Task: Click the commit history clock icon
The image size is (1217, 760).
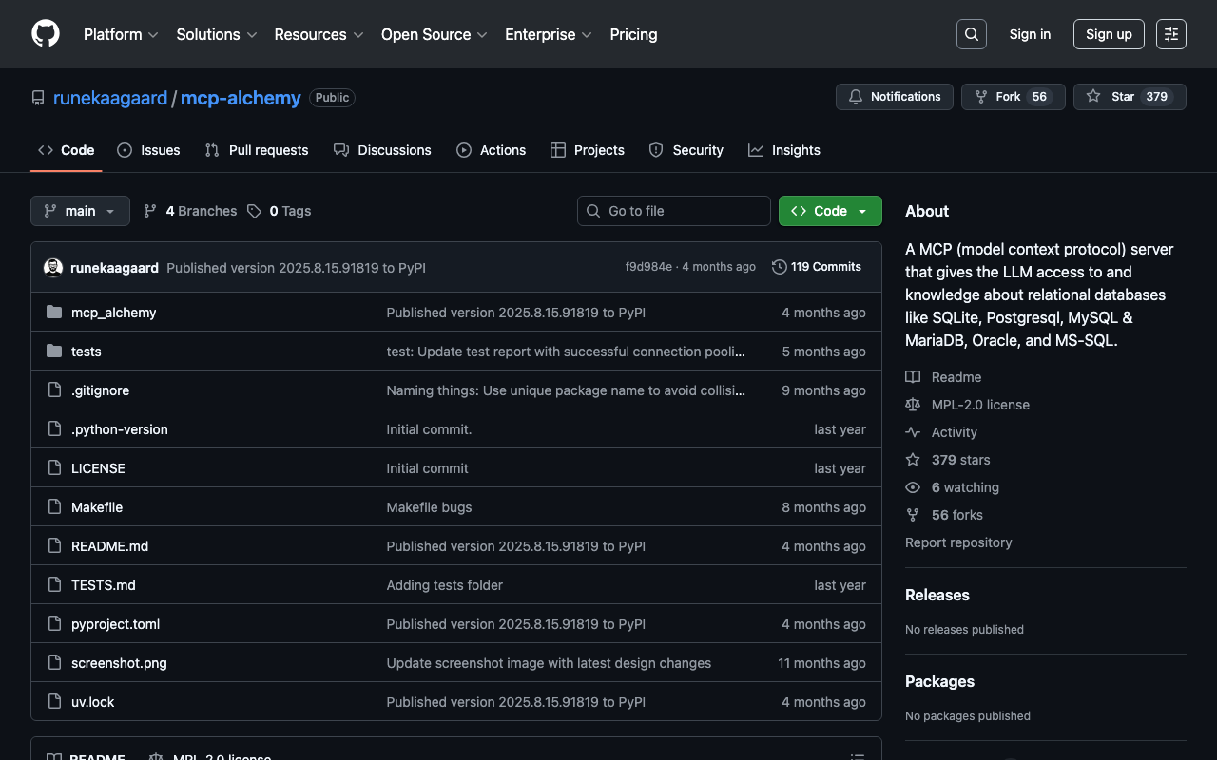Action: pos(780,267)
